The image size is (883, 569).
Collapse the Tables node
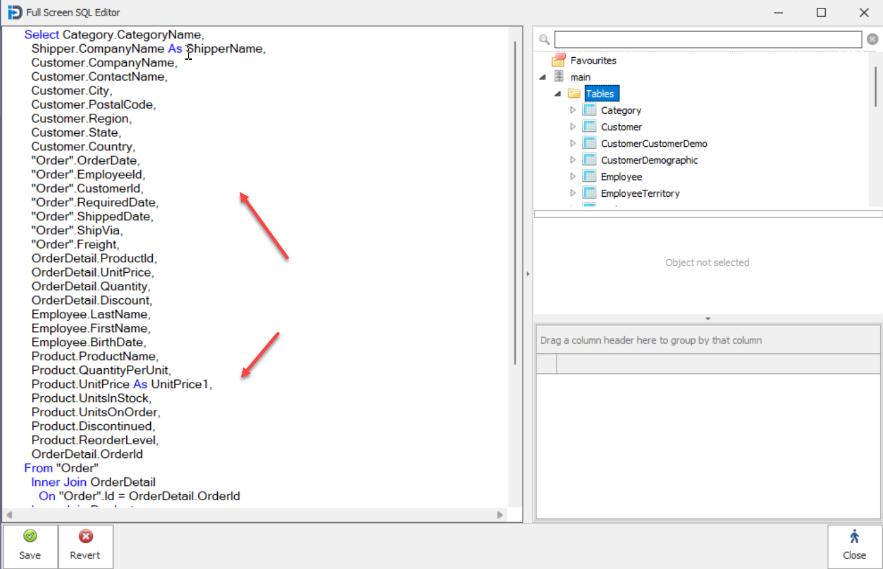557,93
